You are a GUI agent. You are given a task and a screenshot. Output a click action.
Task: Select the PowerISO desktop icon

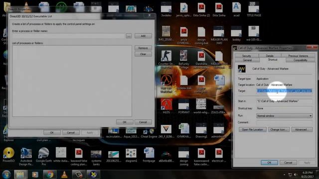pos(8,155)
